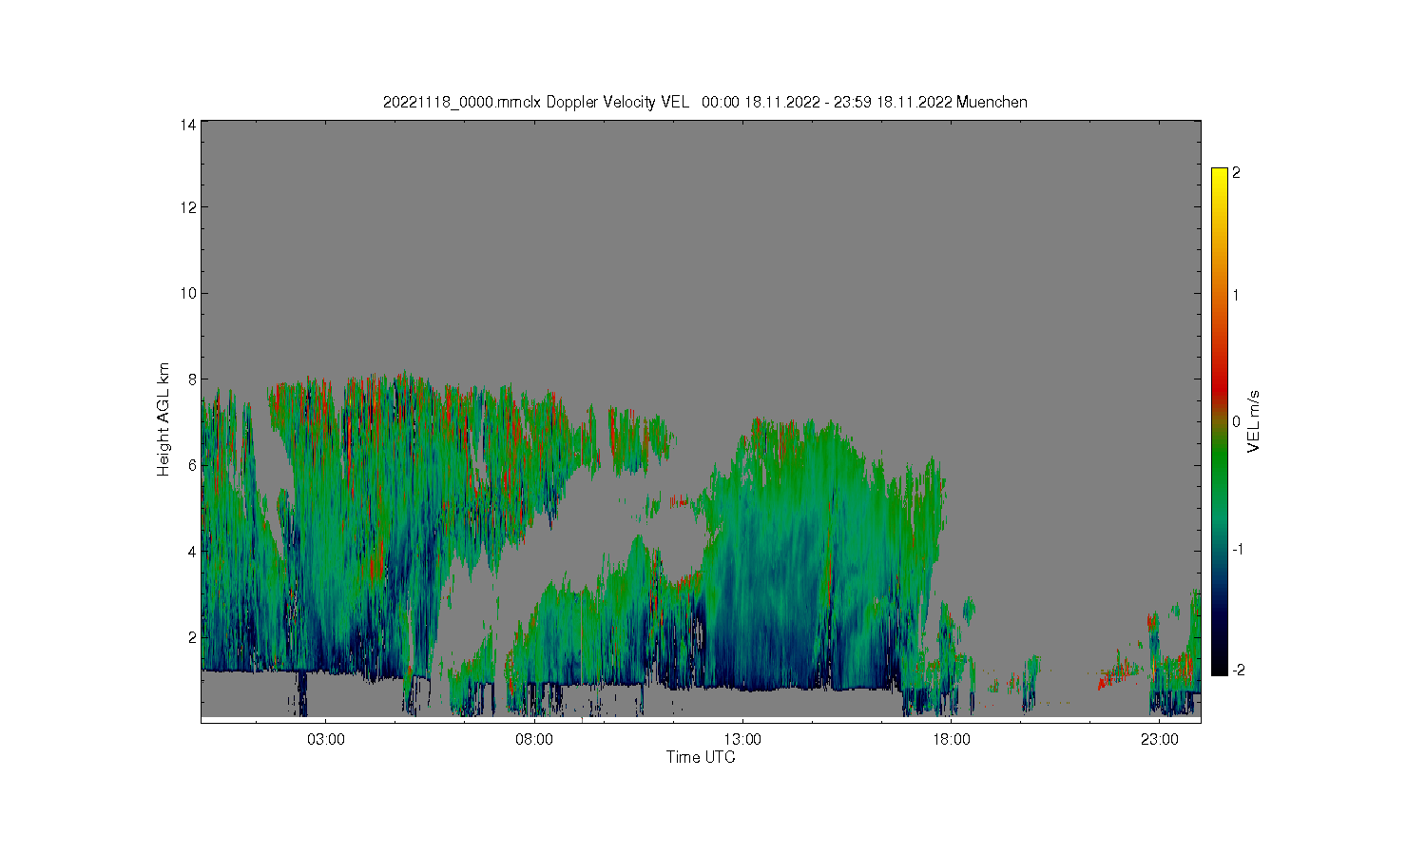Click the height axis label '14'
The image size is (1426, 856).
point(188,125)
